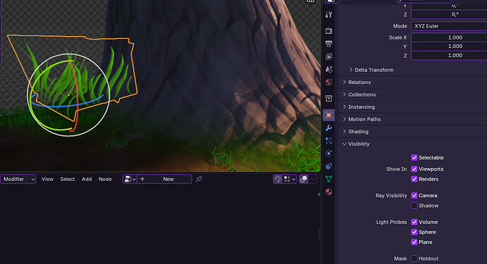This screenshot has width=487, height=264.
Task: Select the orange Object properties tab
Action: click(x=329, y=115)
